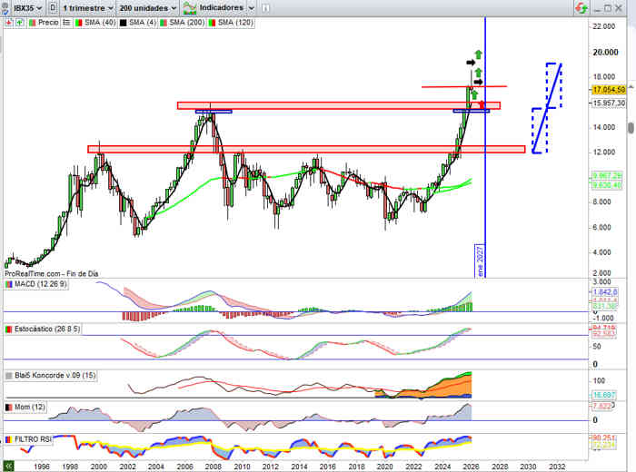This screenshot has height=472, width=636.
Task: Open the Indicadores menu
Action: (x=220, y=6)
